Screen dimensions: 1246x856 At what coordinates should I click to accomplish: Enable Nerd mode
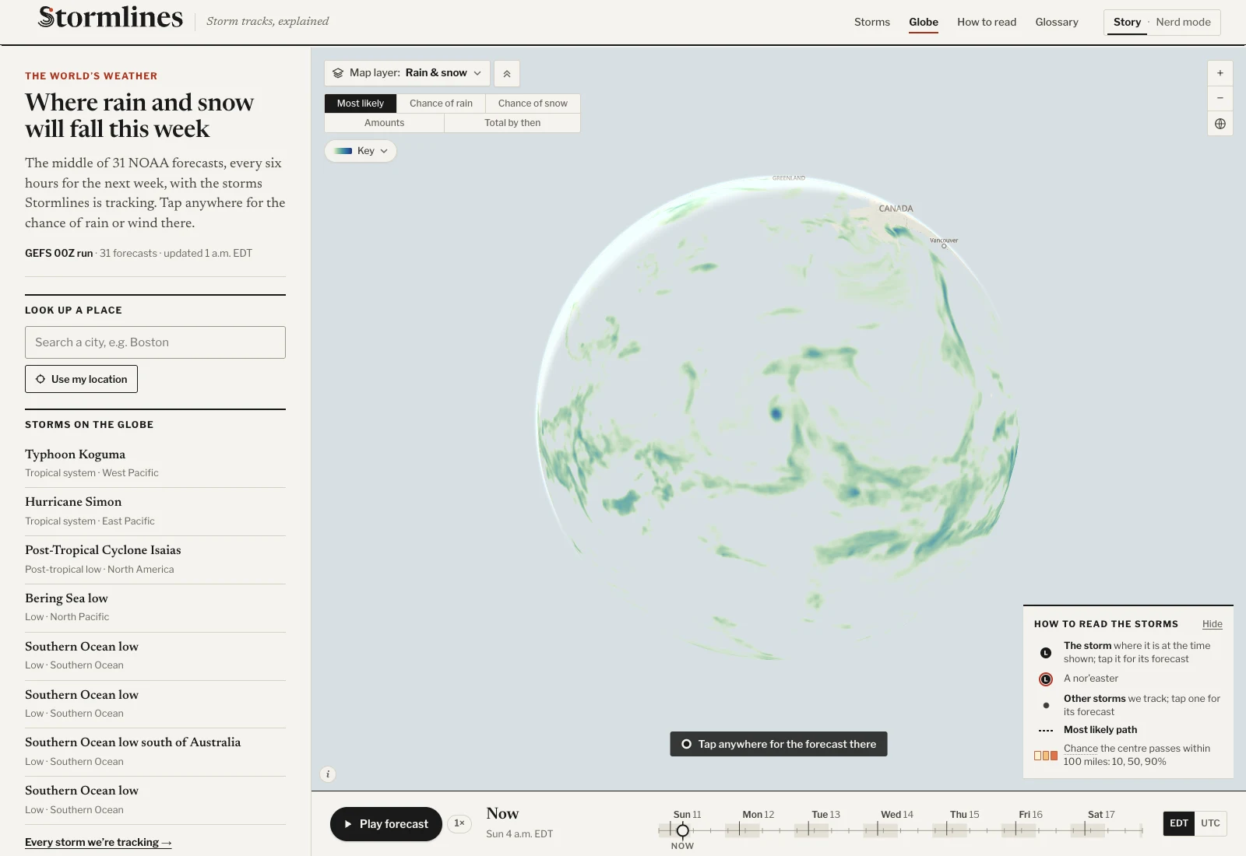[1183, 23]
